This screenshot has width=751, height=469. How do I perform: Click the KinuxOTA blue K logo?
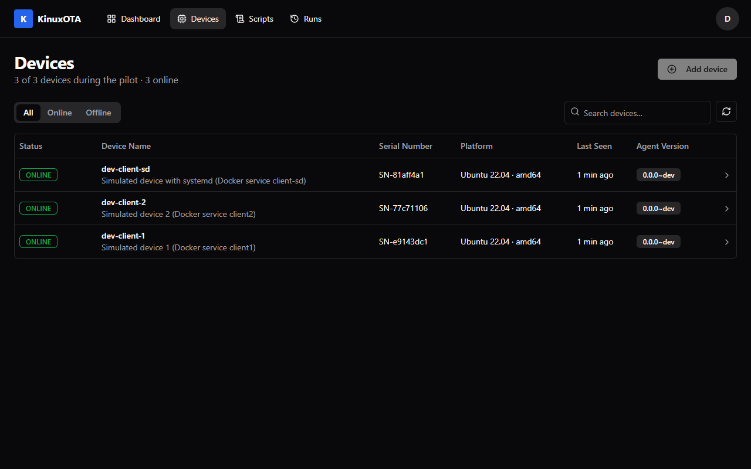pos(23,19)
